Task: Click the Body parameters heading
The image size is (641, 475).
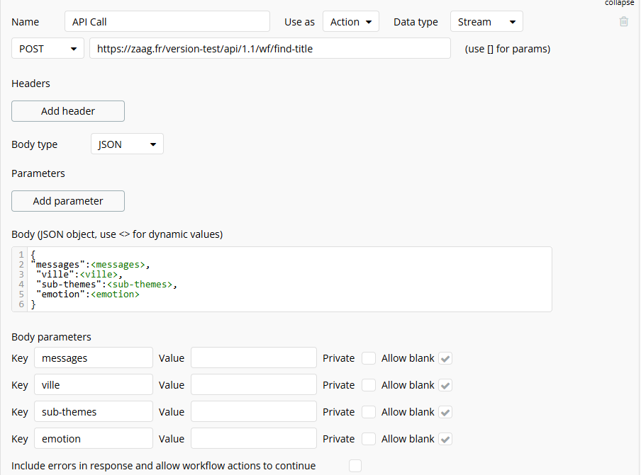Action: (x=51, y=337)
